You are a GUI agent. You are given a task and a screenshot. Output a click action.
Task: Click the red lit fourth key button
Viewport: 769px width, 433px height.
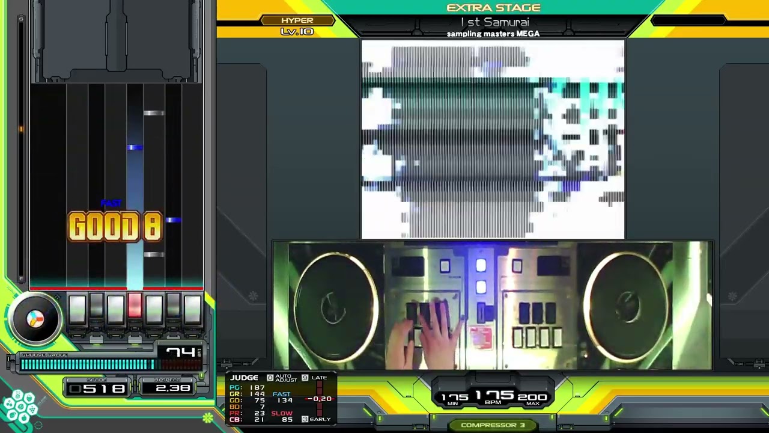click(x=135, y=306)
